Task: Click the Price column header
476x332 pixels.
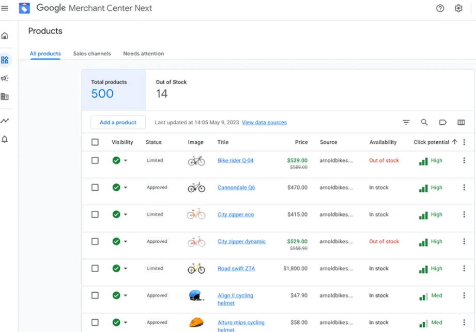Action: [301, 142]
